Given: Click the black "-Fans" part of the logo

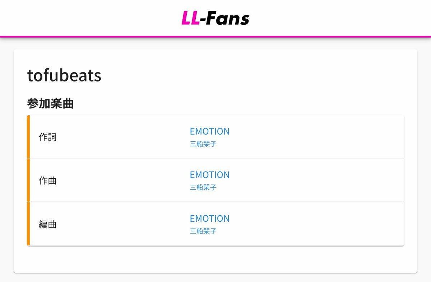Looking at the screenshot, I should tap(225, 18).
